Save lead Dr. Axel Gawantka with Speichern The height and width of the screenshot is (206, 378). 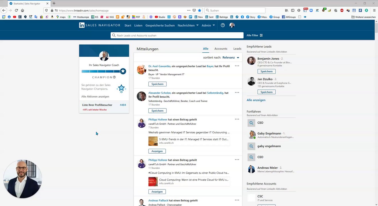(157, 84)
